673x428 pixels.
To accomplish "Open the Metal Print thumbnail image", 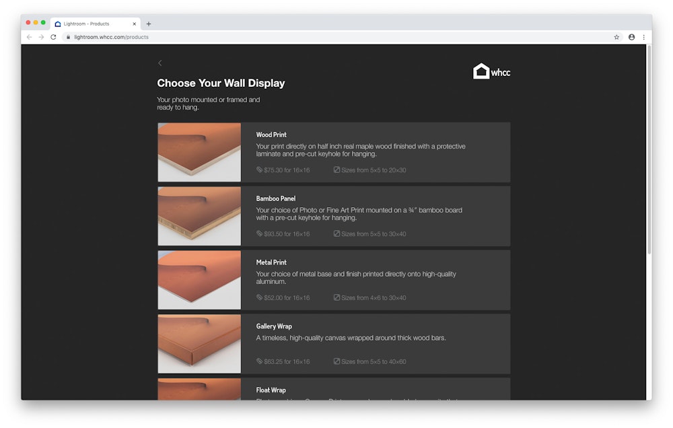I will (199, 280).
